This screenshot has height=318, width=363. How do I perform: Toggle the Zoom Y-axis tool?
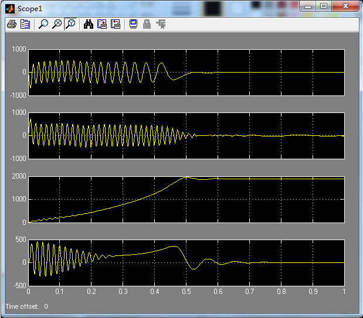70,24
